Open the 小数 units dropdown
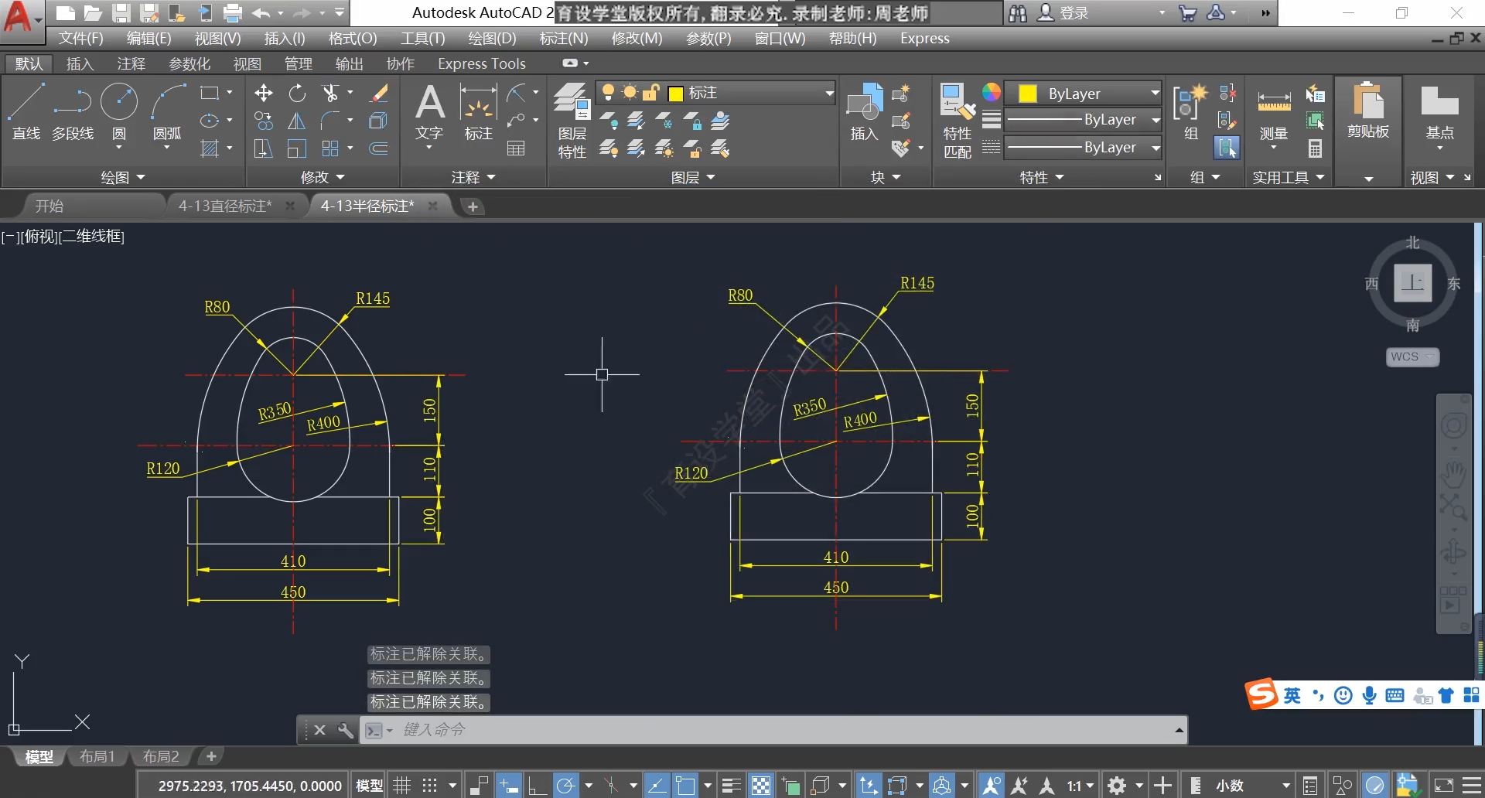 (1253, 786)
